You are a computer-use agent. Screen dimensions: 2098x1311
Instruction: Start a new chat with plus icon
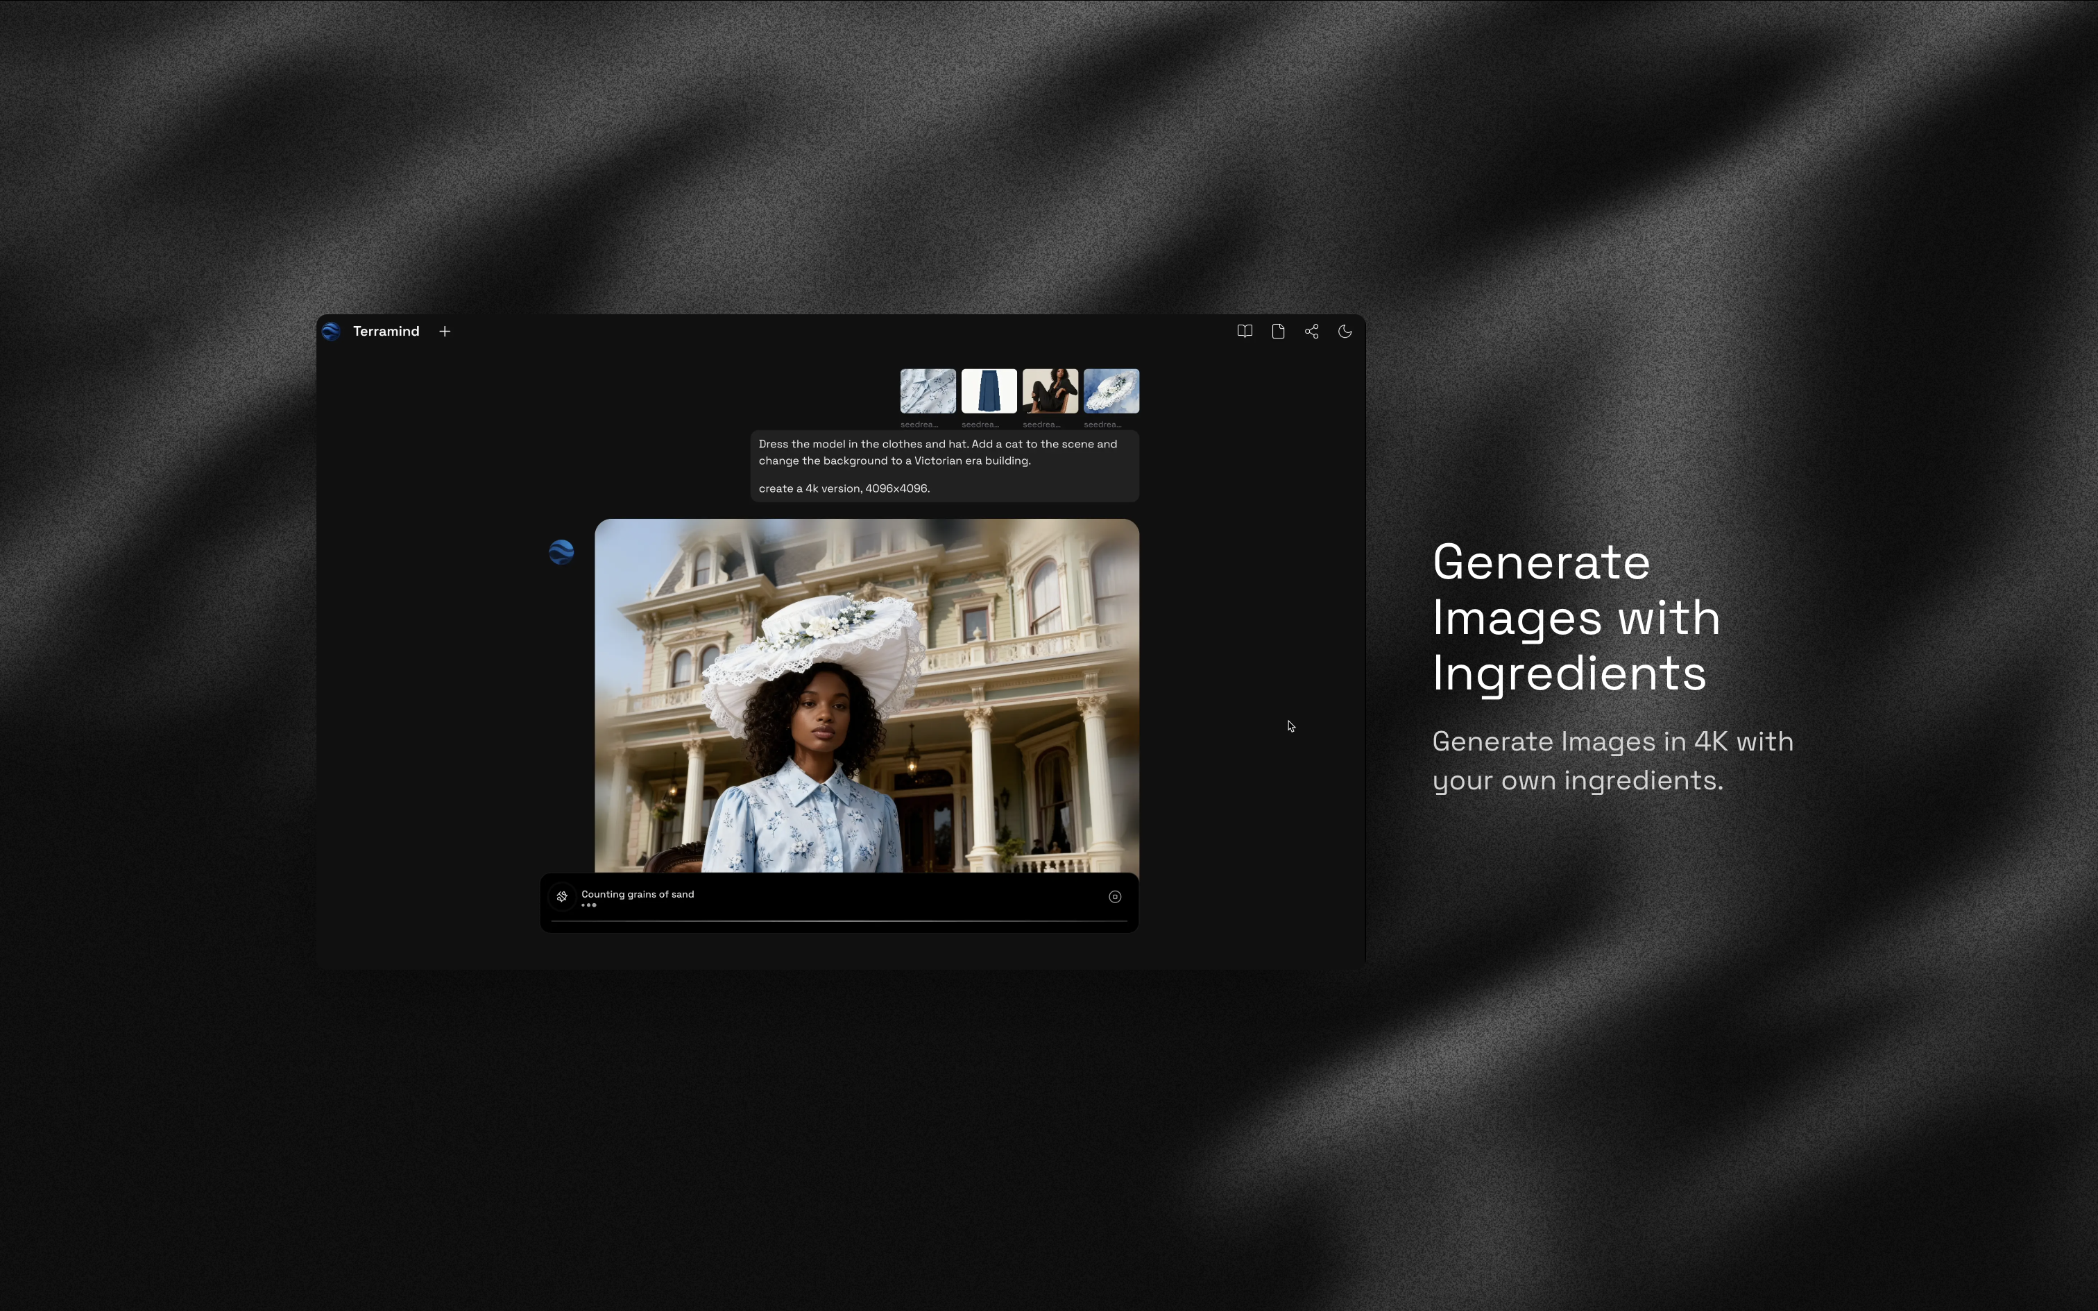click(x=445, y=332)
